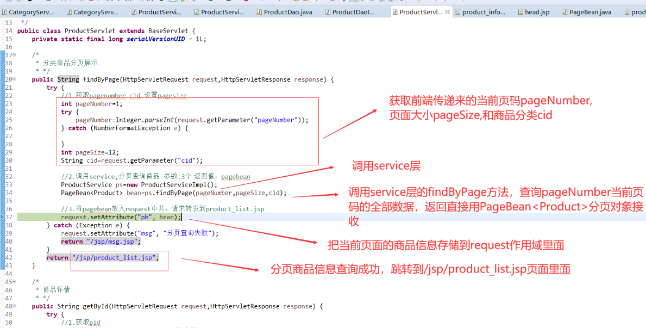Click the 商品详情 comment text
The width and height of the screenshot is (646, 328).
point(57,289)
